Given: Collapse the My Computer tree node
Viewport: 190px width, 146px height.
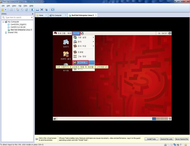Looking at the screenshot, I should 3,22.
